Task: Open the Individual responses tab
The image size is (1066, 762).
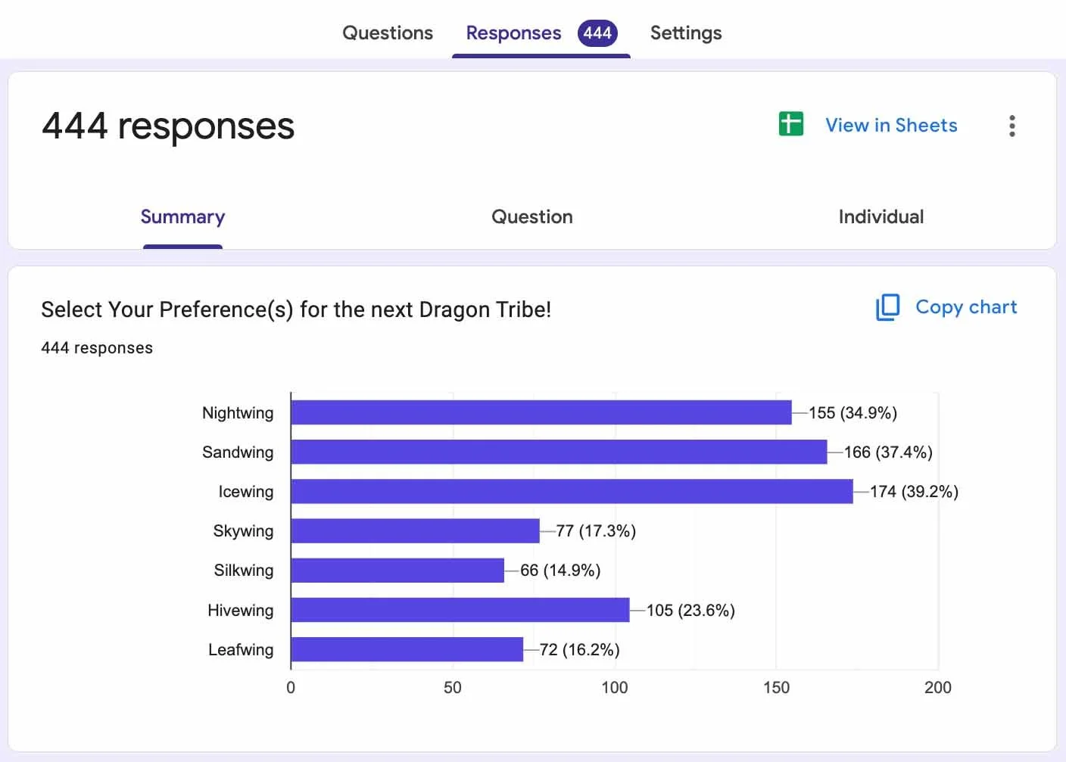Action: coord(881,216)
